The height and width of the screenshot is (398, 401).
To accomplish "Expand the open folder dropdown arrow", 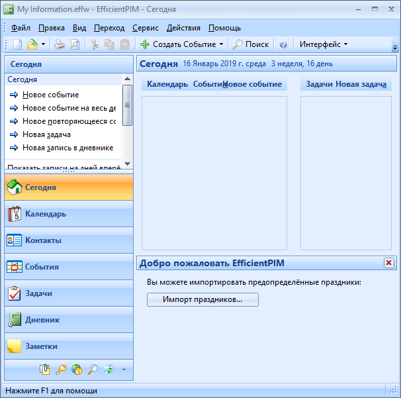I will click(43, 44).
